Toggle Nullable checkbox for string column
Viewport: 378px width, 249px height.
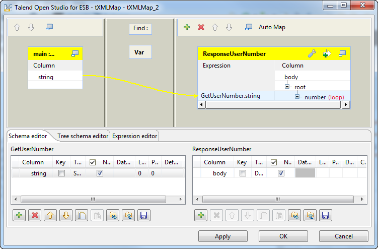[100, 173]
